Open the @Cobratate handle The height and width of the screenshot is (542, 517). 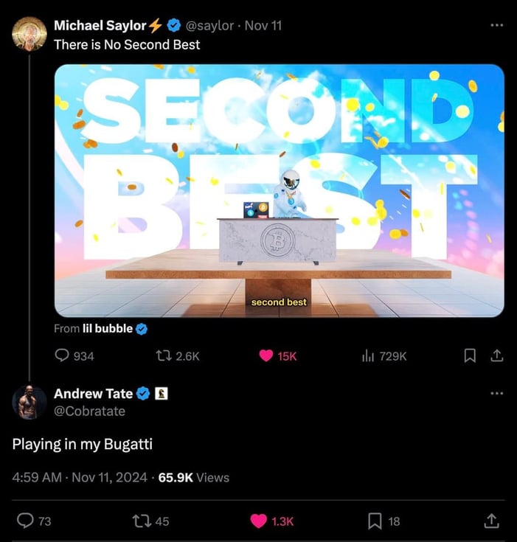[89, 411]
